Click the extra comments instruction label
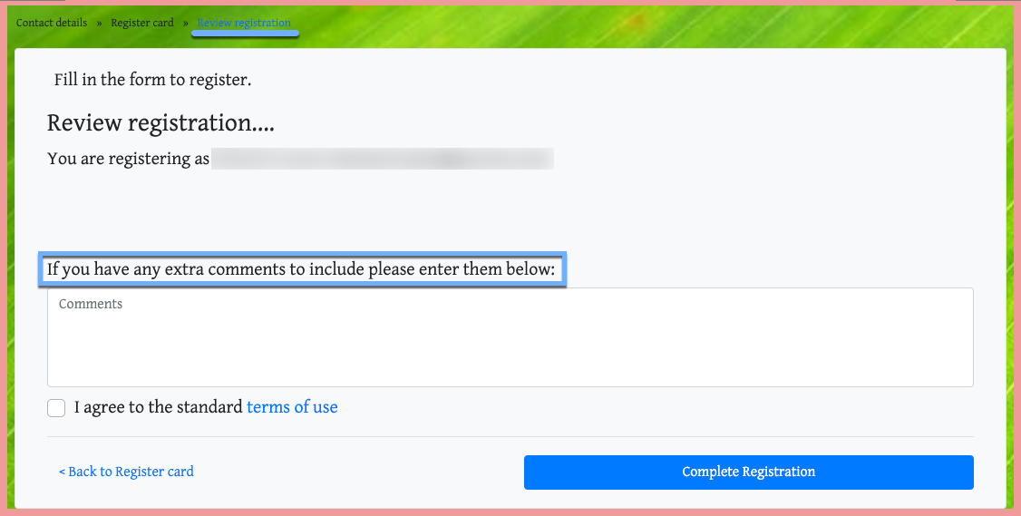 pos(301,270)
